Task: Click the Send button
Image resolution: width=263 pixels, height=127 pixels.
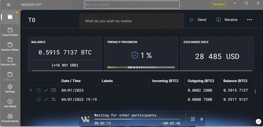Action: 198,20
